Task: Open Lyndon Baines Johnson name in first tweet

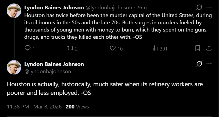Action: point(54,7)
